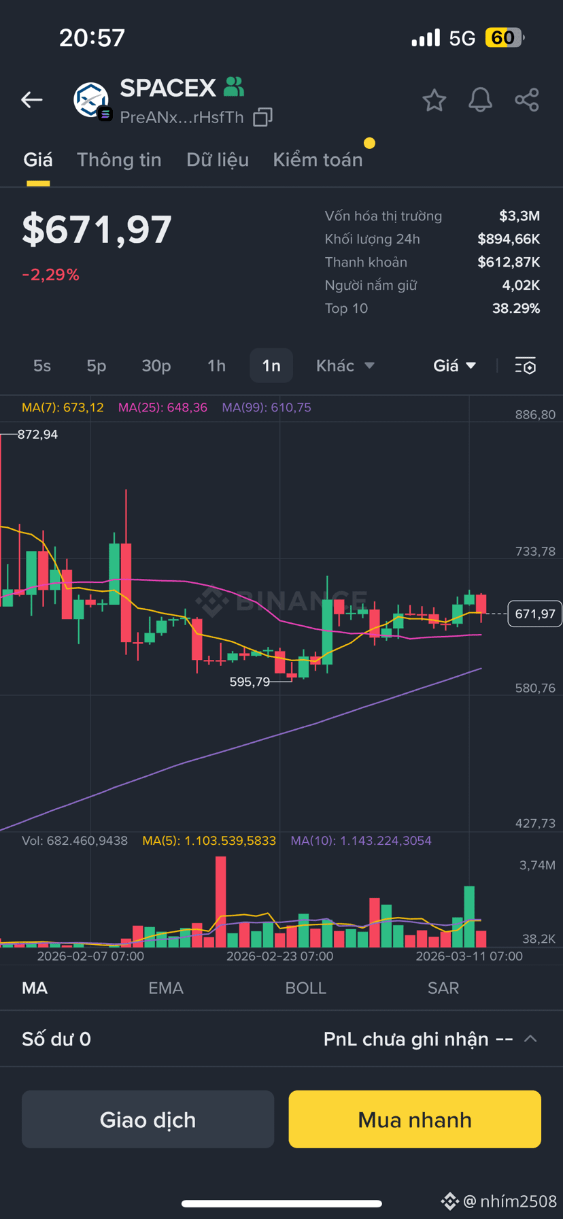Select the BOLL indicator

(306, 988)
